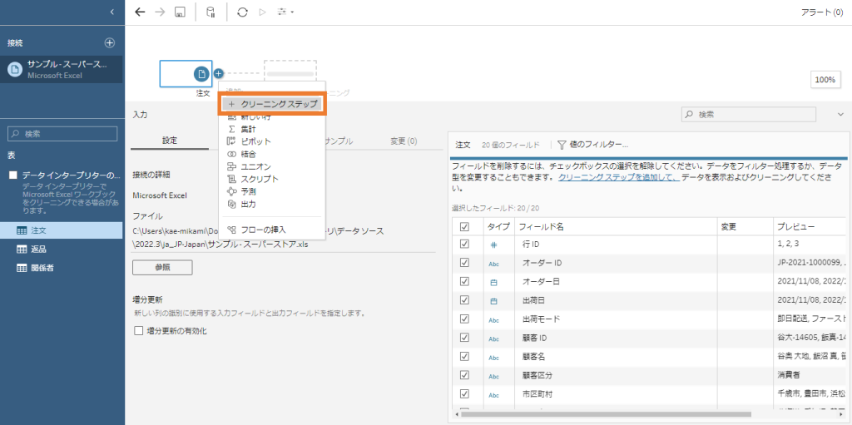Run the flow with the play icon
852x425 pixels.
pyautogui.click(x=262, y=12)
